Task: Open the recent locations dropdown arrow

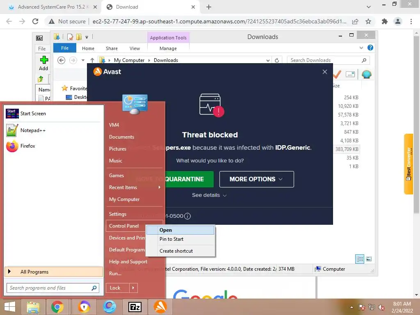Action: tap(83, 60)
